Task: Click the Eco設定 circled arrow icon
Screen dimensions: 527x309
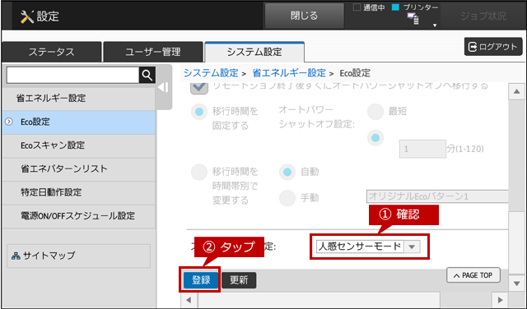Action: (9, 122)
